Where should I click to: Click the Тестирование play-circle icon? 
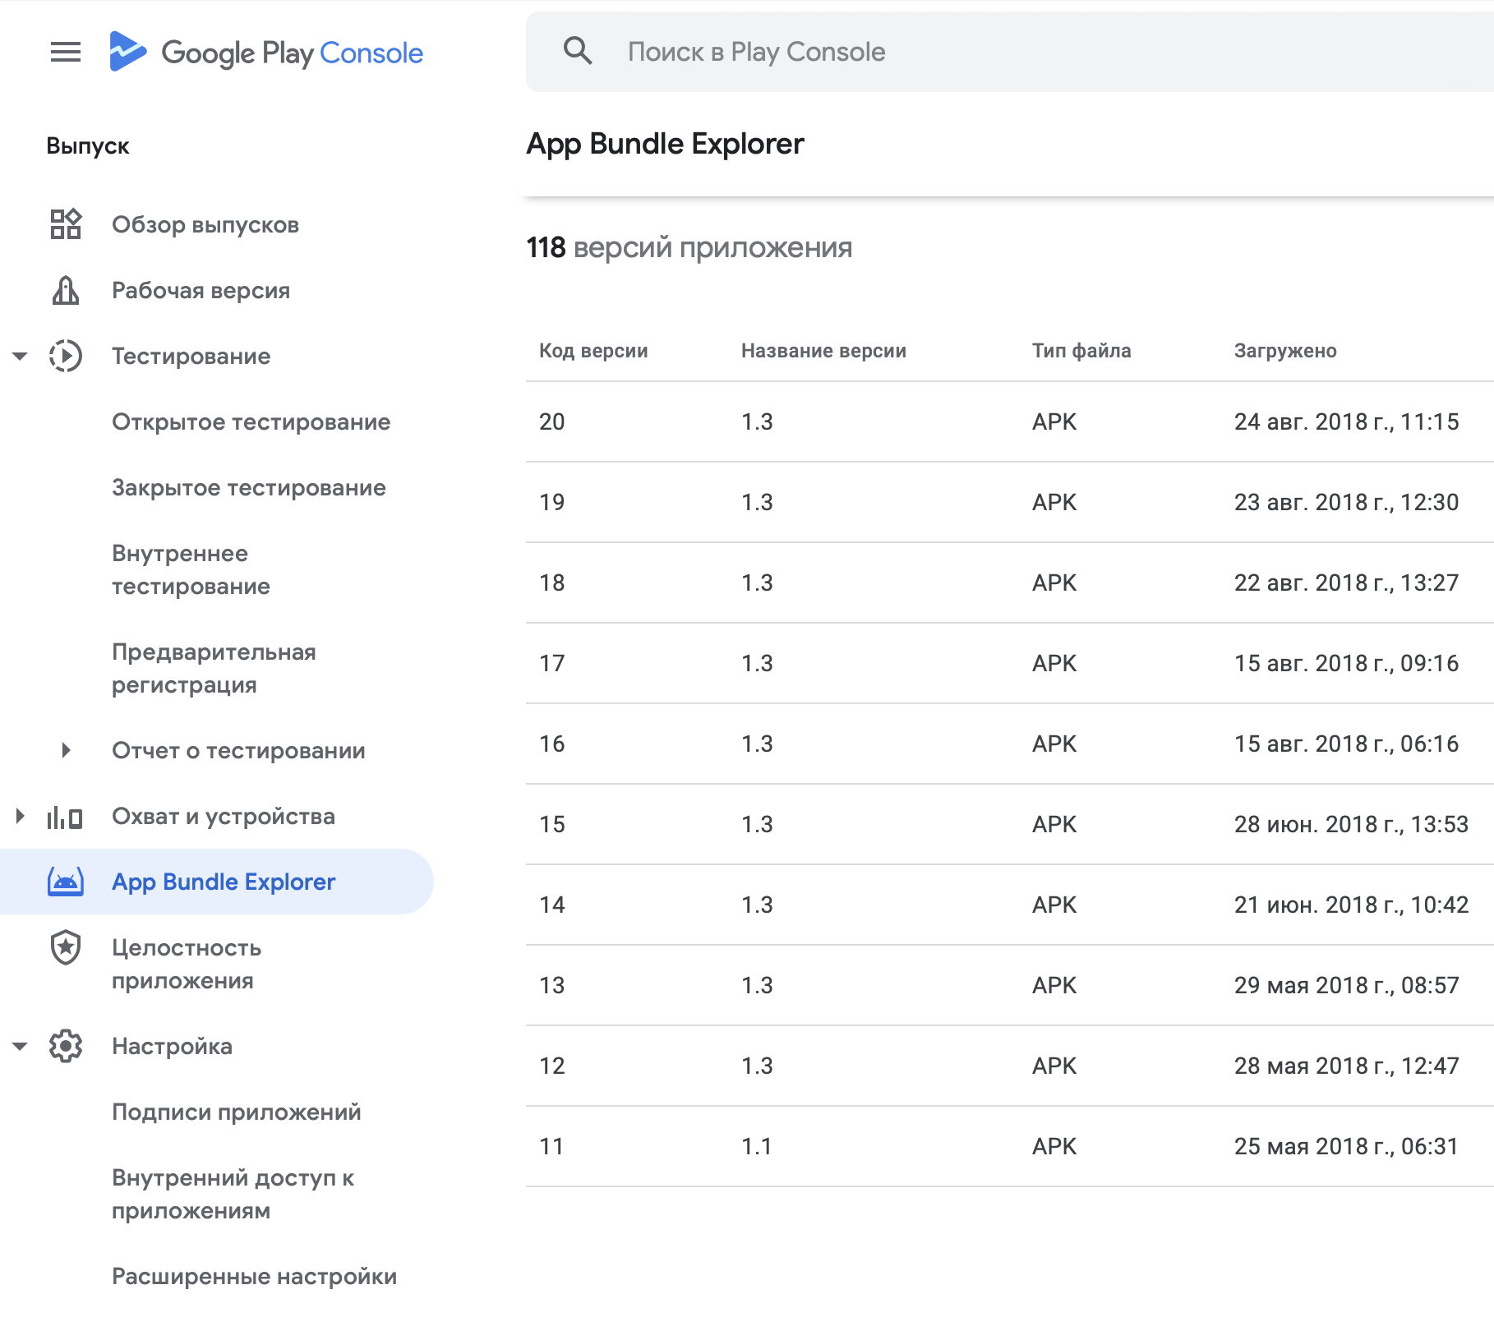pos(66,356)
